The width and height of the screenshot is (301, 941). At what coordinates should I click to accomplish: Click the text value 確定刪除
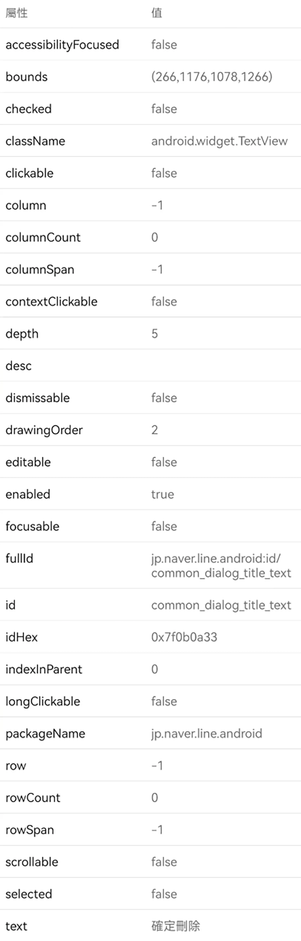click(175, 926)
